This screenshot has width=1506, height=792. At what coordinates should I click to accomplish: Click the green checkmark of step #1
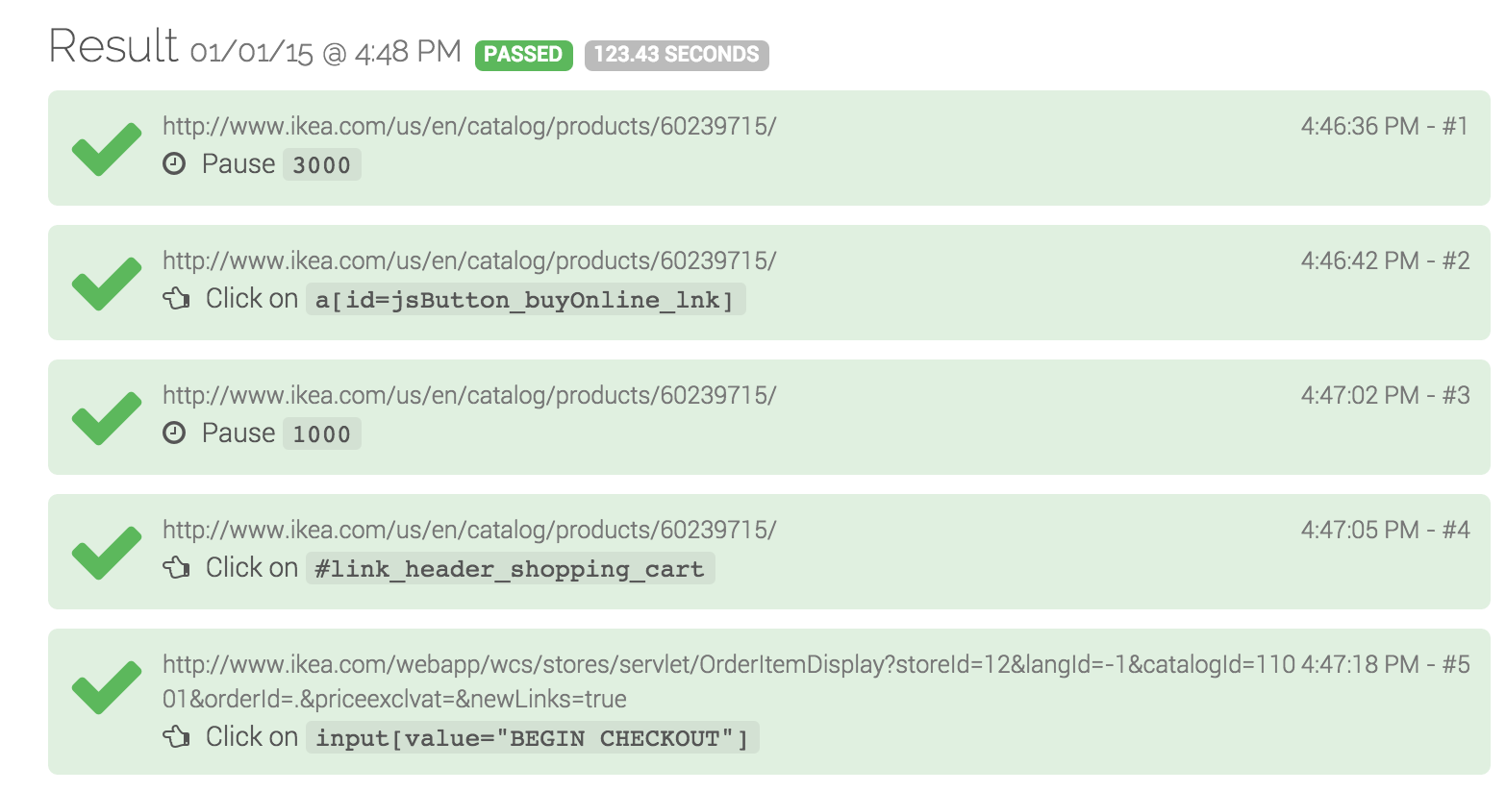coord(107,149)
